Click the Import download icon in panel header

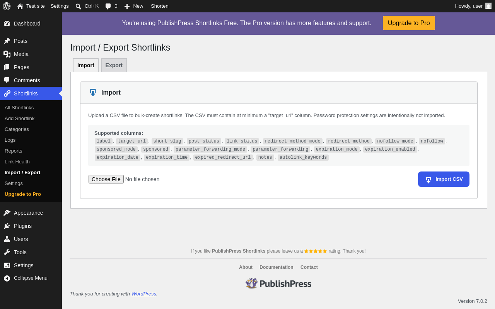[93, 93]
